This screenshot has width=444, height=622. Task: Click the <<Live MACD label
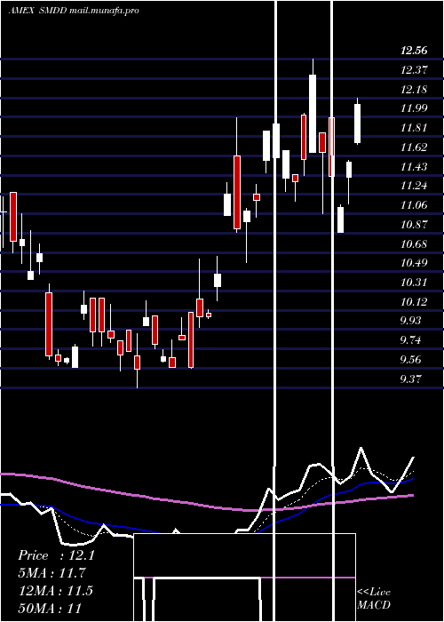pos(374,598)
